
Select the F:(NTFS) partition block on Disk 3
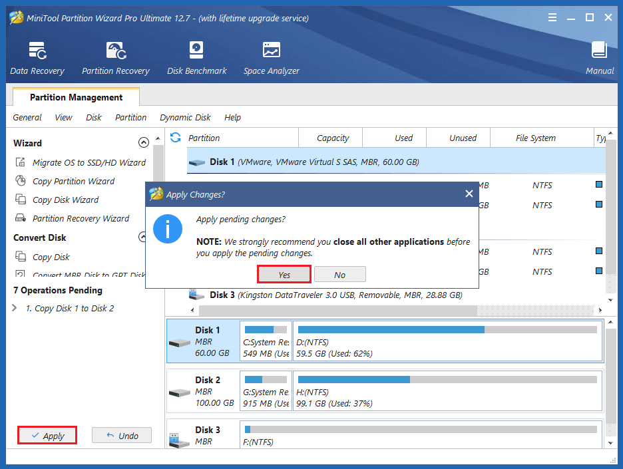coord(421,435)
